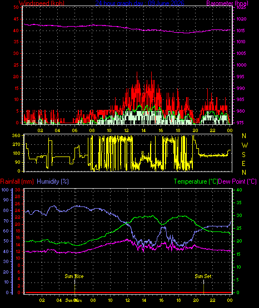Click hour 18 on the windspeed chart time axis

pos(178,130)
